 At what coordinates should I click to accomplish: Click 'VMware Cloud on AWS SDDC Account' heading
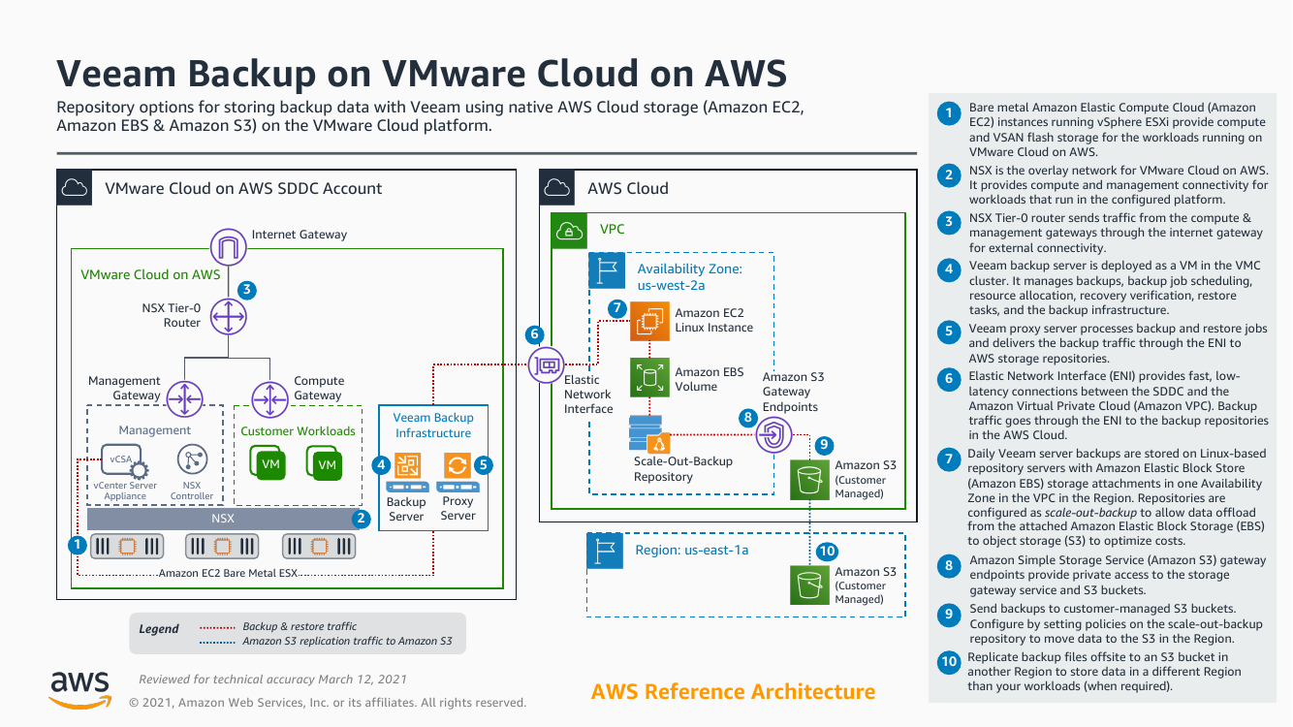point(243,188)
